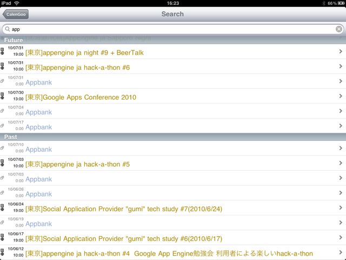The height and width of the screenshot is (260, 346).
Task: Tap chevron for Google Apps Conference row
Action: 341,96
